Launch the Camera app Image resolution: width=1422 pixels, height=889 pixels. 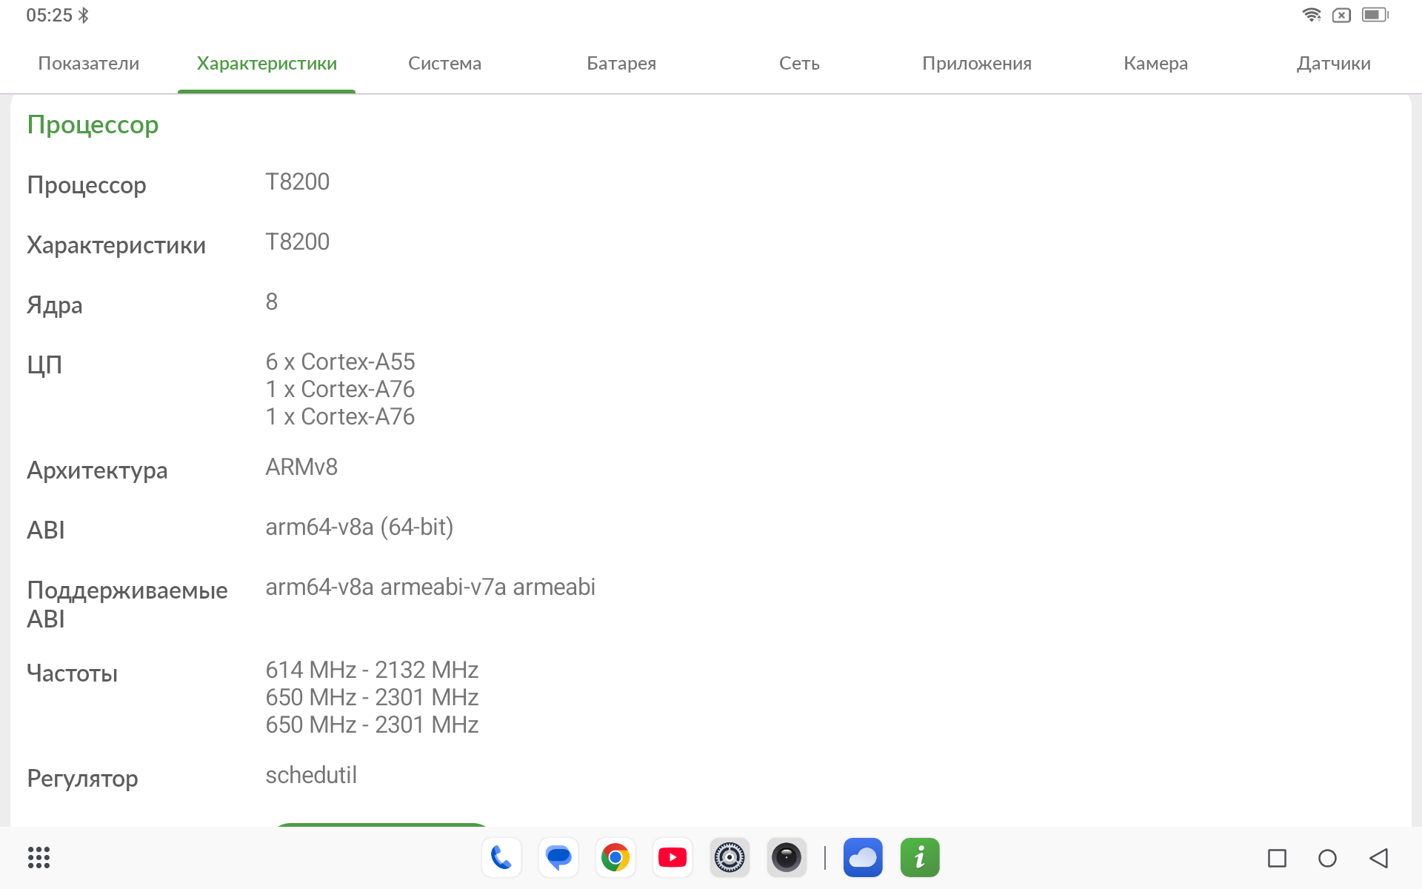pos(787,858)
